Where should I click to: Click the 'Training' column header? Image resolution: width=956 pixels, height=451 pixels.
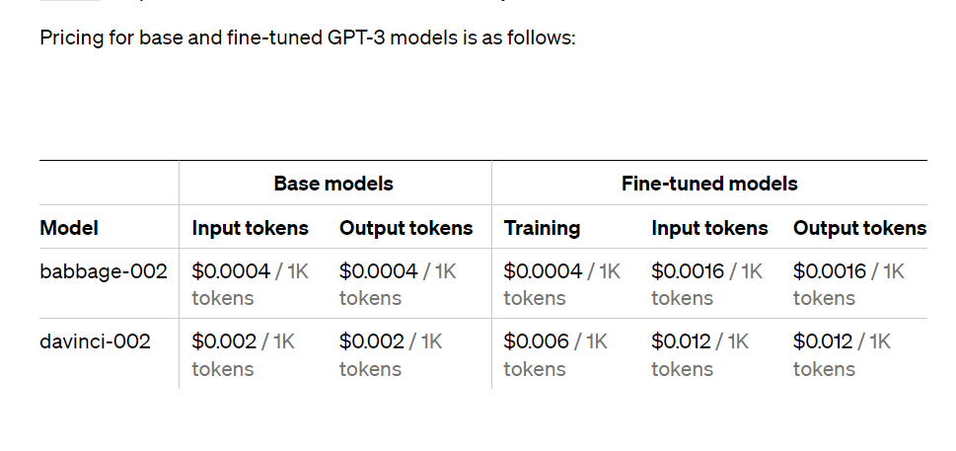[x=542, y=228]
